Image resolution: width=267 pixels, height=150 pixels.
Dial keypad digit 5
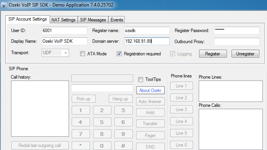click(102, 122)
